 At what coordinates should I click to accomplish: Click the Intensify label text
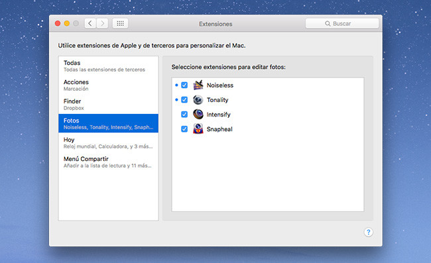click(x=219, y=115)
